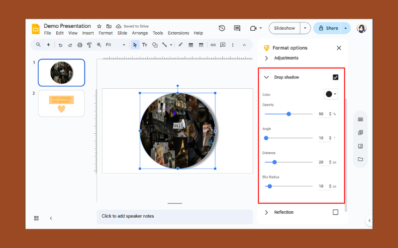Open the account profile avatar
398x248 pixels.
[362, 28]
